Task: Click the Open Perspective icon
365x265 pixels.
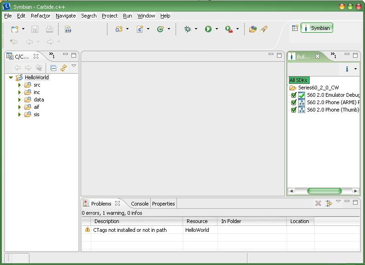Action: click(x=295, y=28)
